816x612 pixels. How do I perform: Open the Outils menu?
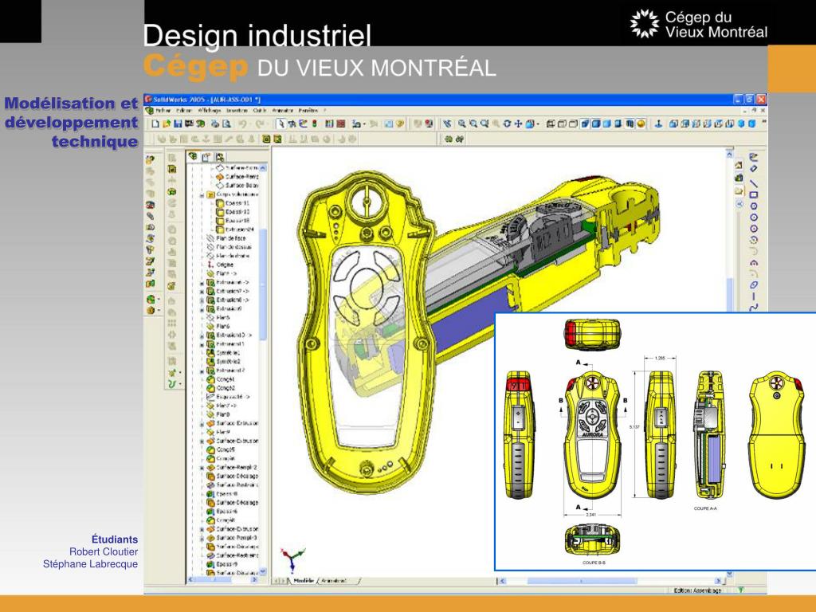[260, 110]
